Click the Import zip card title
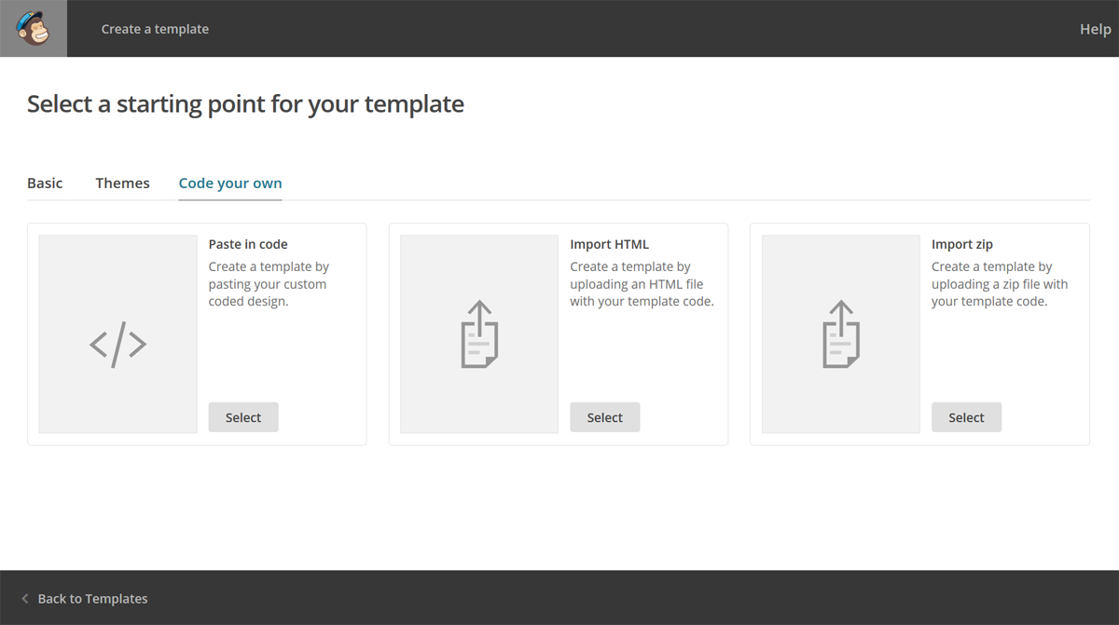 coord(961,244)
